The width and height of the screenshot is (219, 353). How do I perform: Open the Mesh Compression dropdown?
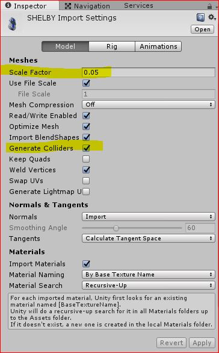tap(149, 105)
